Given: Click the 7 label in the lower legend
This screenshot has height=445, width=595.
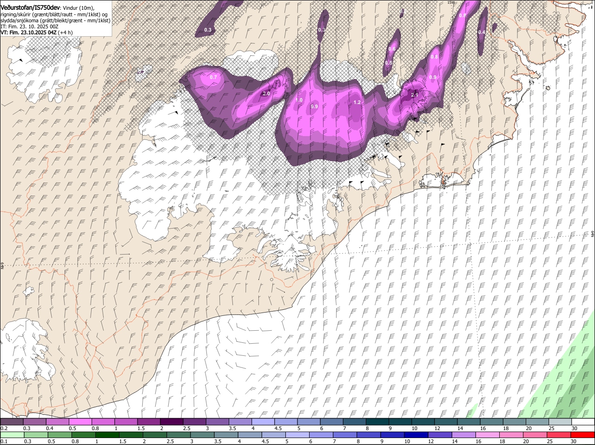Looking at the screenshot, I should (334, 441).
